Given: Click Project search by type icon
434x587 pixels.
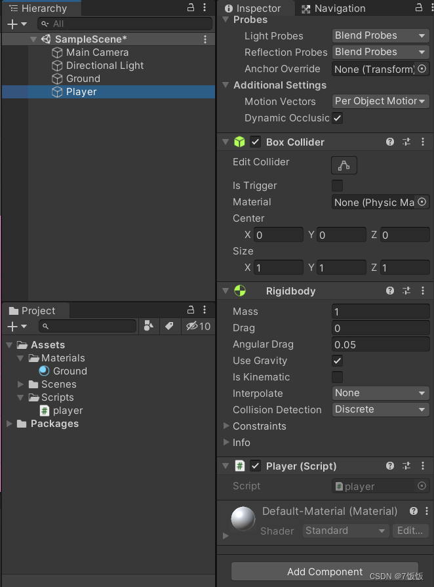Looking at the screenshot, I should 149,326.
